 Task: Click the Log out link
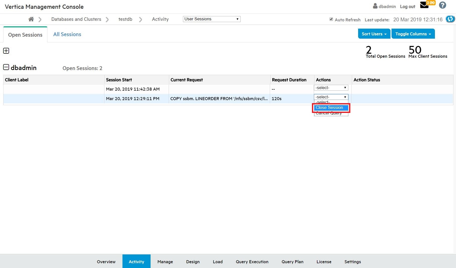point(407,7)
